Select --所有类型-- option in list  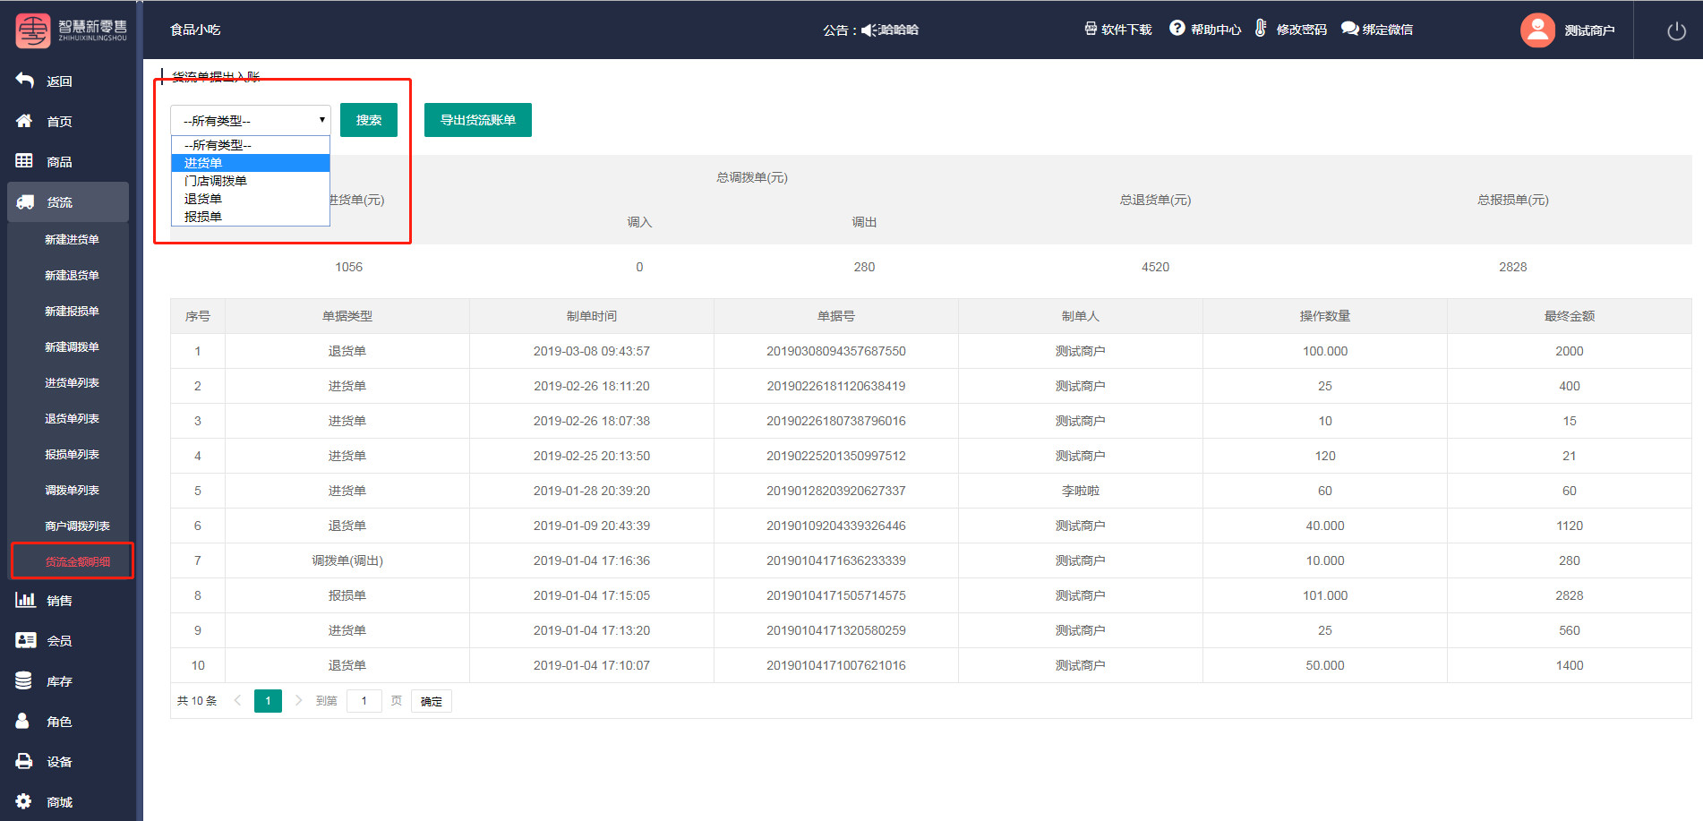point(251,145)
